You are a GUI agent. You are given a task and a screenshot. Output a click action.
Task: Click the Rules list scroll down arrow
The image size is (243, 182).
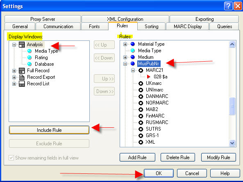click(232, 143)
